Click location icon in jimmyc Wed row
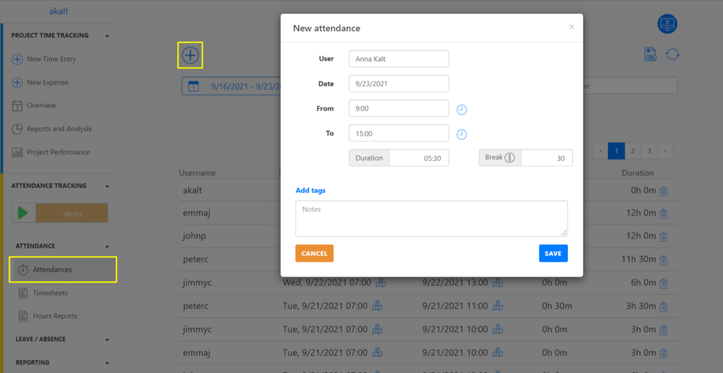Screen dimensions: 723x373 pos(380,282)
